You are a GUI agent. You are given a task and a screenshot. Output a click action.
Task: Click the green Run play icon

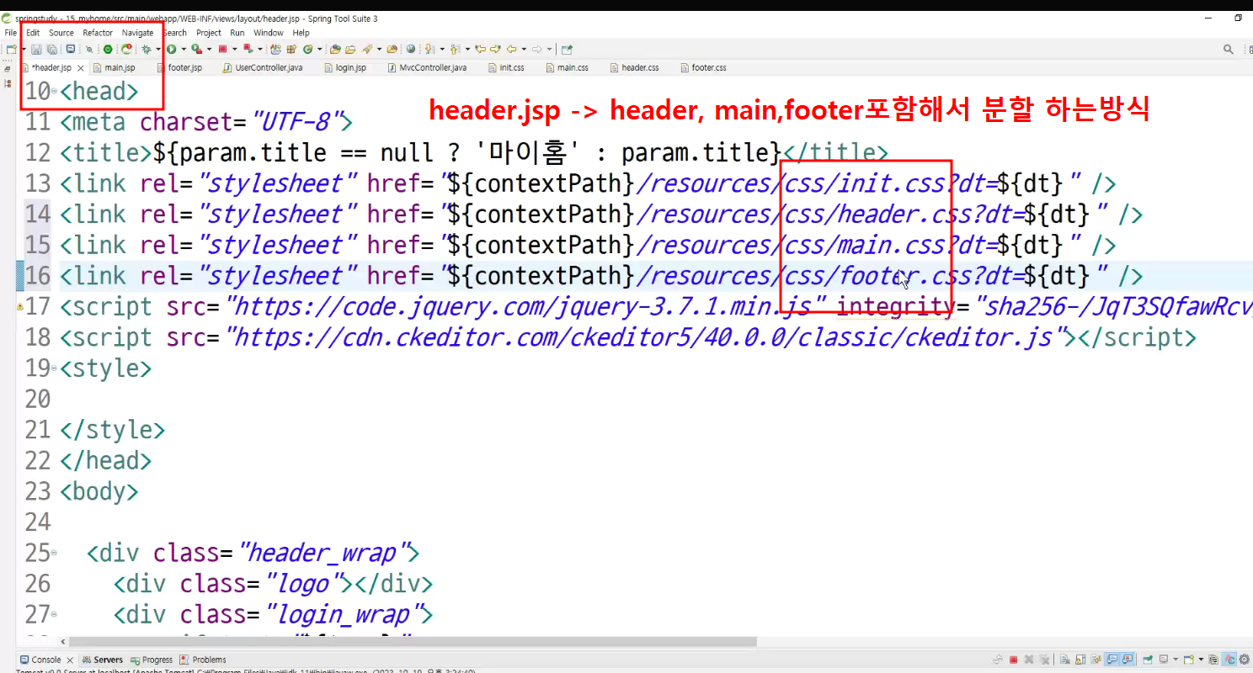(171, 50)
